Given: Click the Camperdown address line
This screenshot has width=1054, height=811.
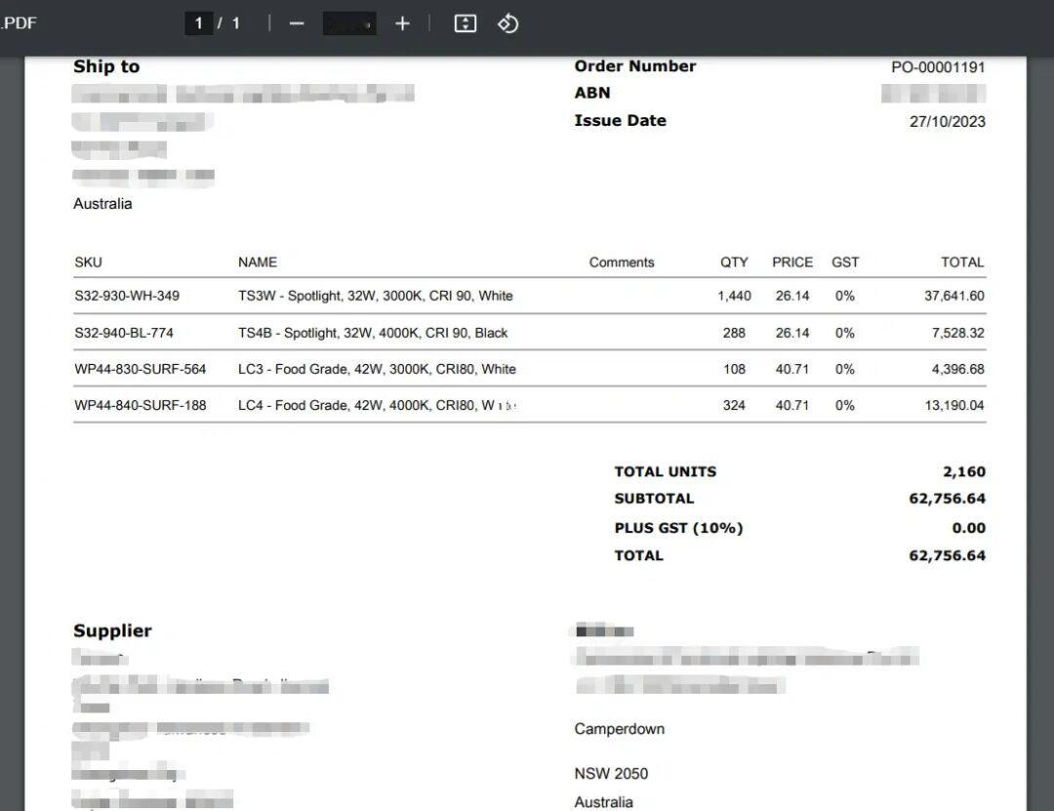Looking at the screenshot, I should pos(619,729).
